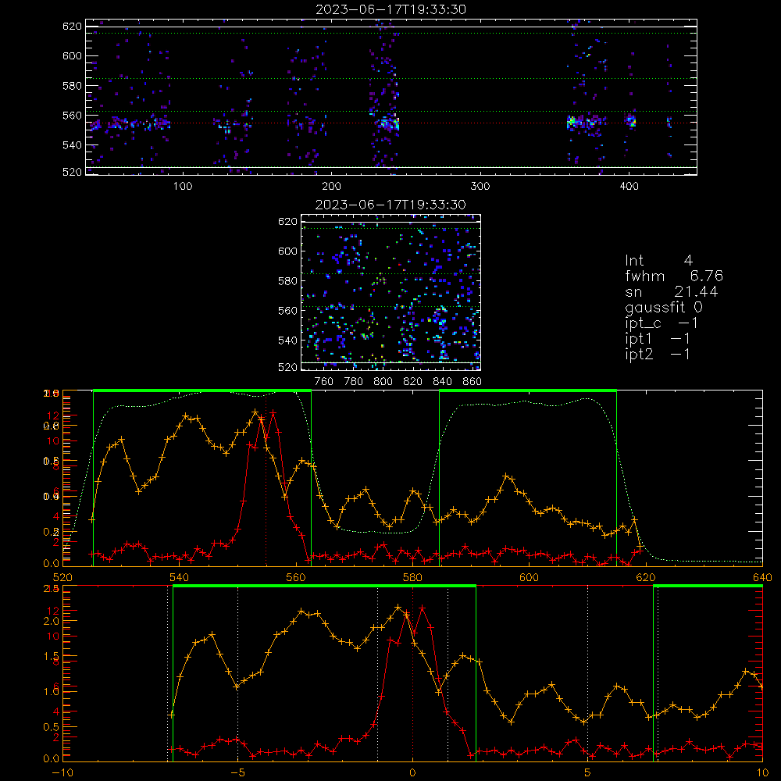Click the red peak in the upper profile plot
The image size is (781, 781).
coord(273,413)
